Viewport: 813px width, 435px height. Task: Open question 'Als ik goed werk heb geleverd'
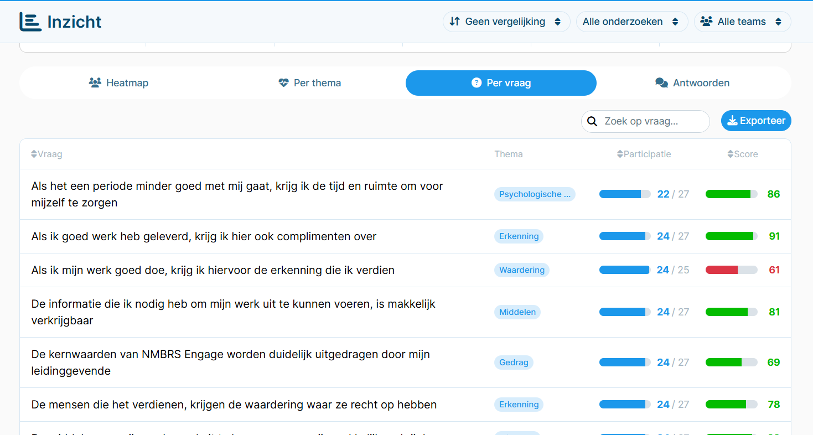pyautogui.click(x=204, y=236)
